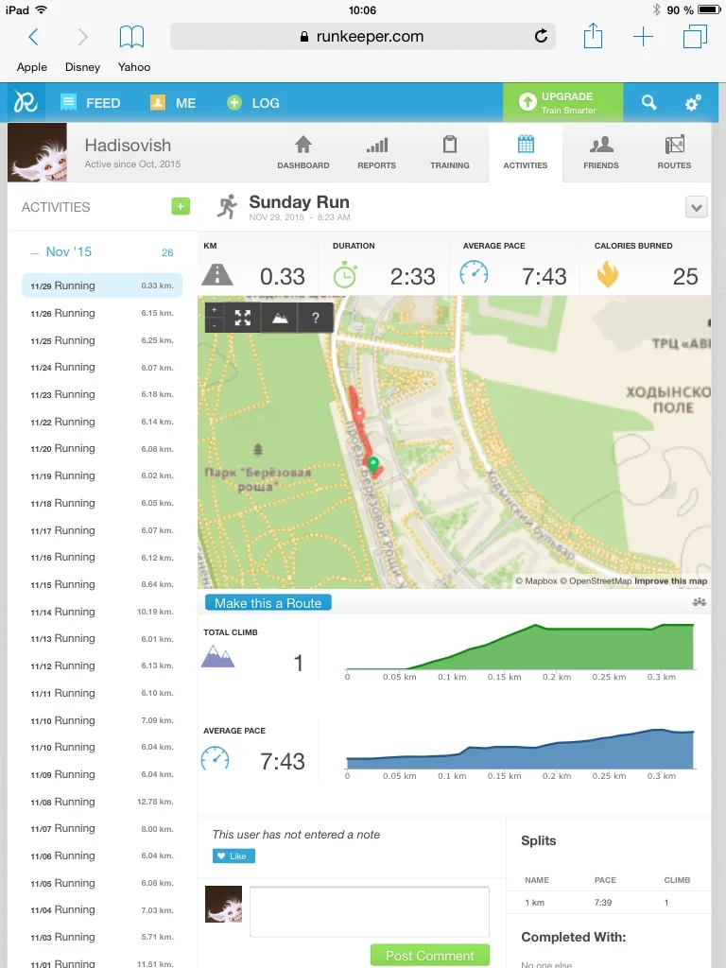Open the Log menu
This screenshot has height=968, width=726.
253,103
